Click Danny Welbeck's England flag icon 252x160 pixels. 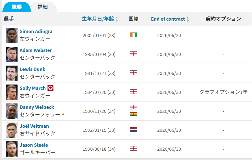133,107
